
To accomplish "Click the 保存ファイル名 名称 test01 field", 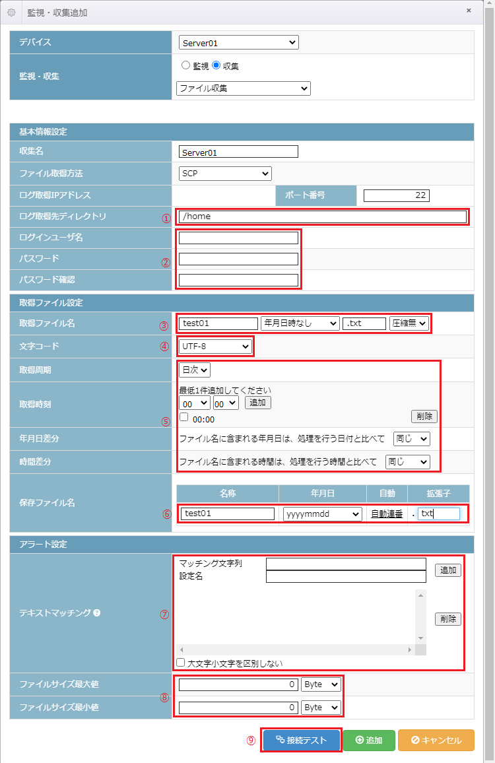I will pyautogui.click(x=227, y=514).
